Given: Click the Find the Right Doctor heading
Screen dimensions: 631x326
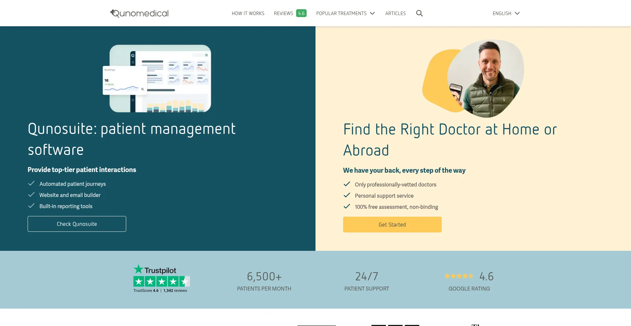Looking at the screenshot, I should 450,140.
